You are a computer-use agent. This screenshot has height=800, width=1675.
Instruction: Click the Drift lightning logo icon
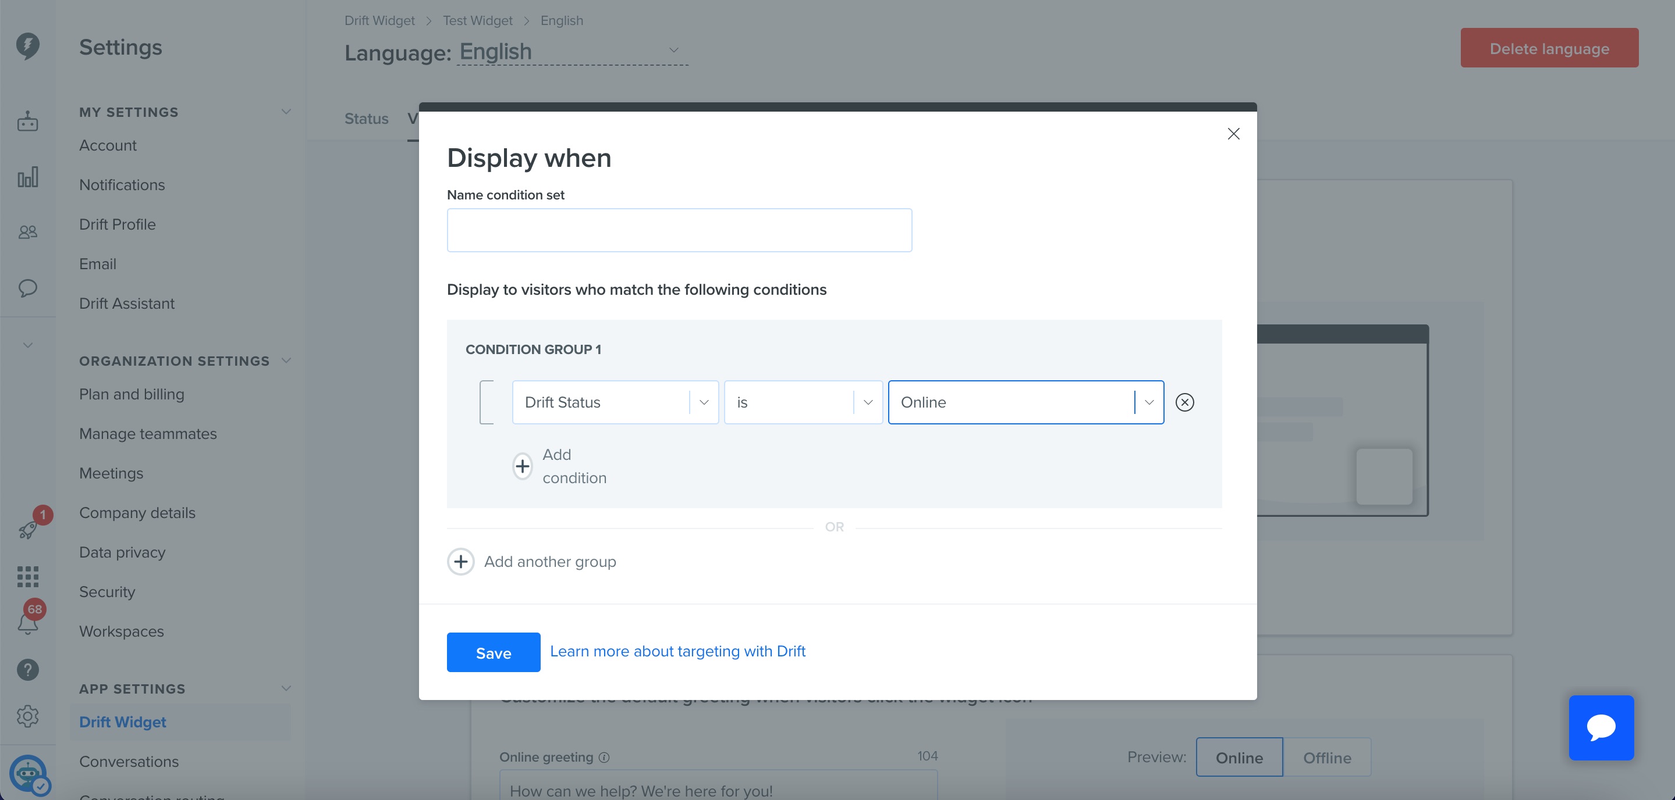[27, 46]
